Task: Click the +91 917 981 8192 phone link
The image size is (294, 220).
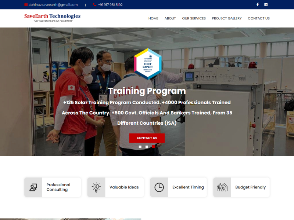Action: point(110,5)
